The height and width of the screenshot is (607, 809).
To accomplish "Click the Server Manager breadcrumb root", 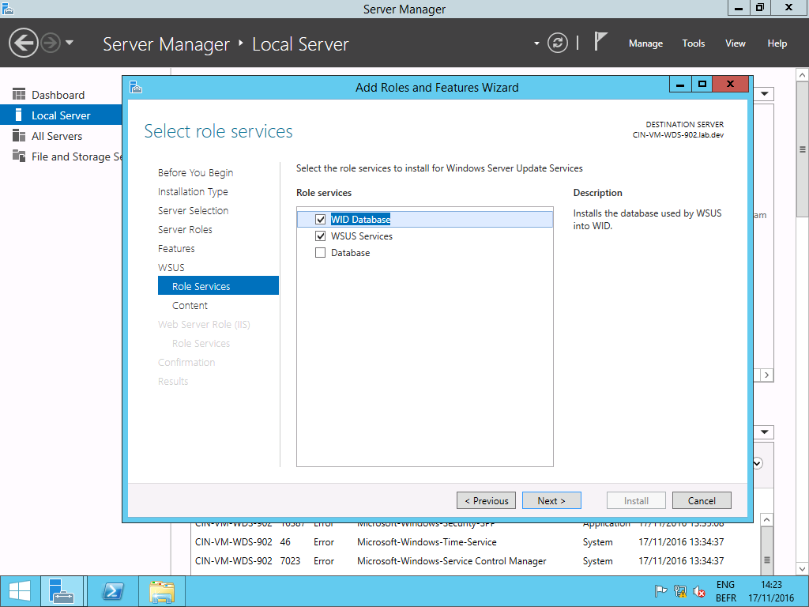I will point(166,44).
